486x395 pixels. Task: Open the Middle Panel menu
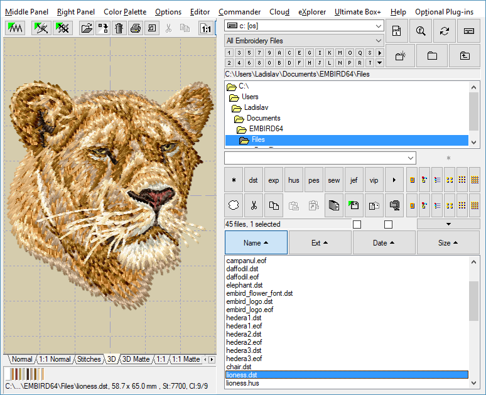pos(26,12)
